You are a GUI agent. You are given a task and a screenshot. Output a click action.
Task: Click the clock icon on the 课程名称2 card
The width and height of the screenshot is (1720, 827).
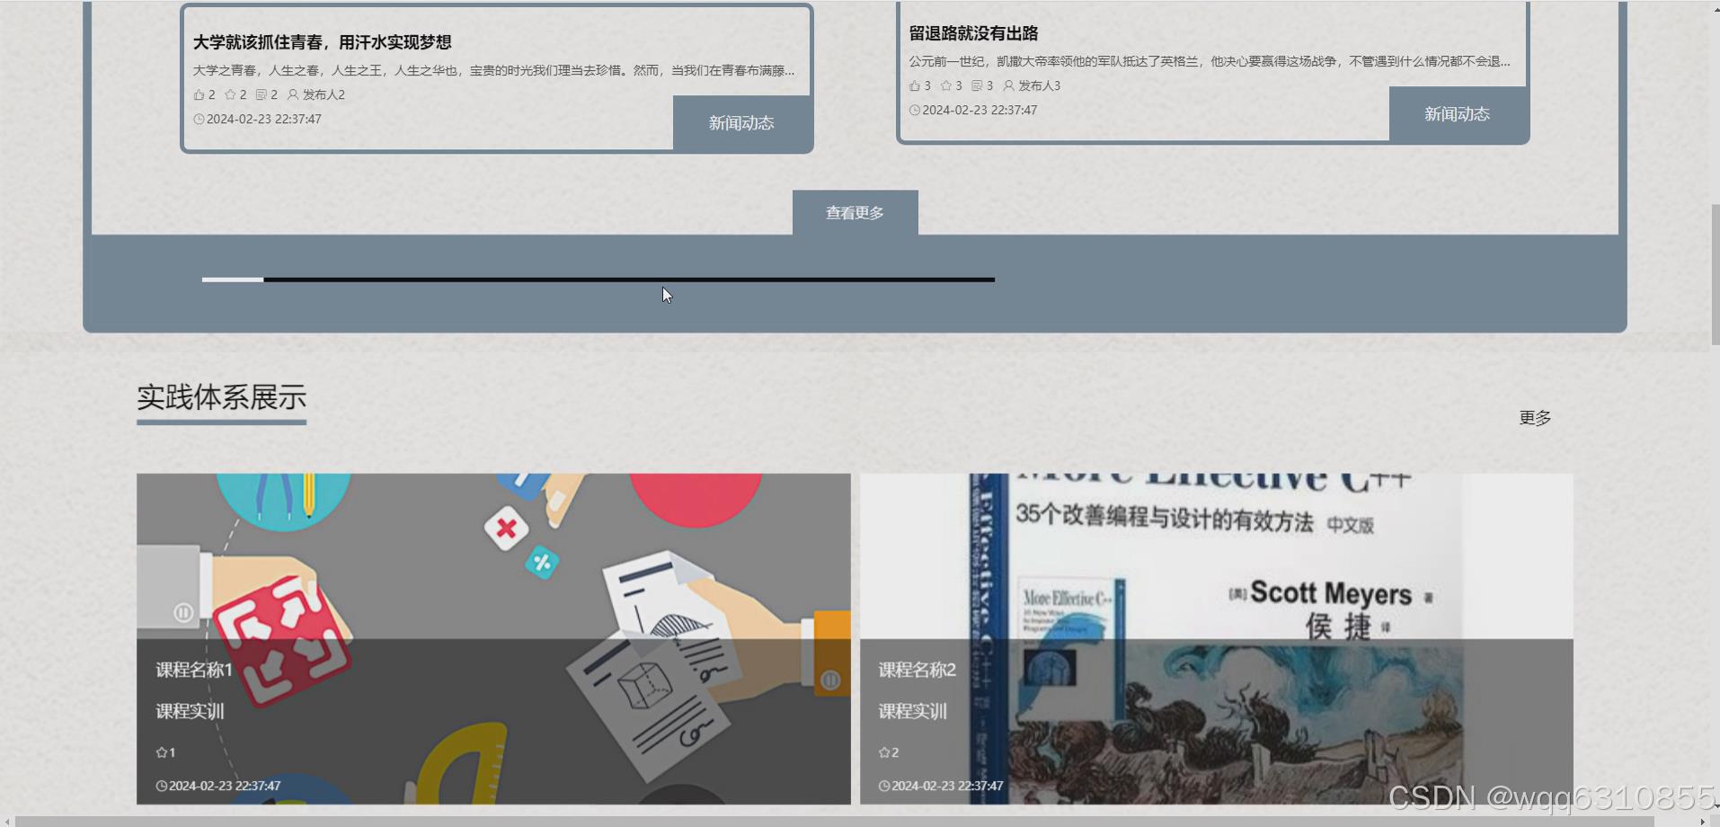tap(884, 786)
